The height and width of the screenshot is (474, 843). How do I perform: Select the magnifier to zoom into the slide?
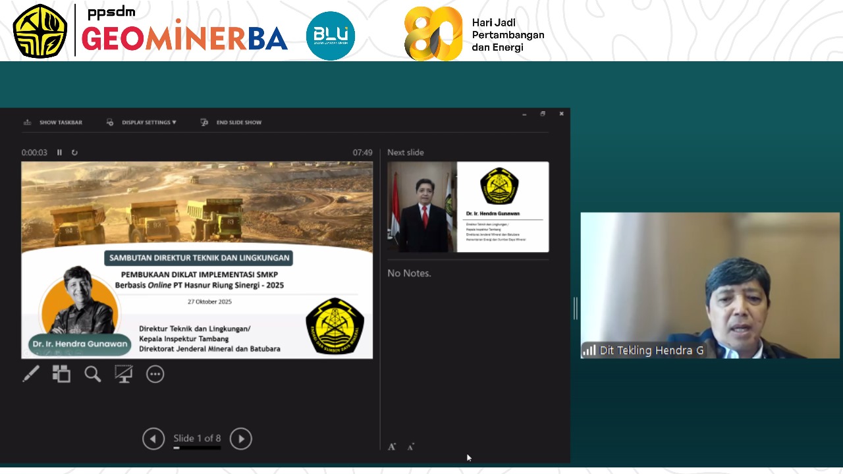[92, 374]
